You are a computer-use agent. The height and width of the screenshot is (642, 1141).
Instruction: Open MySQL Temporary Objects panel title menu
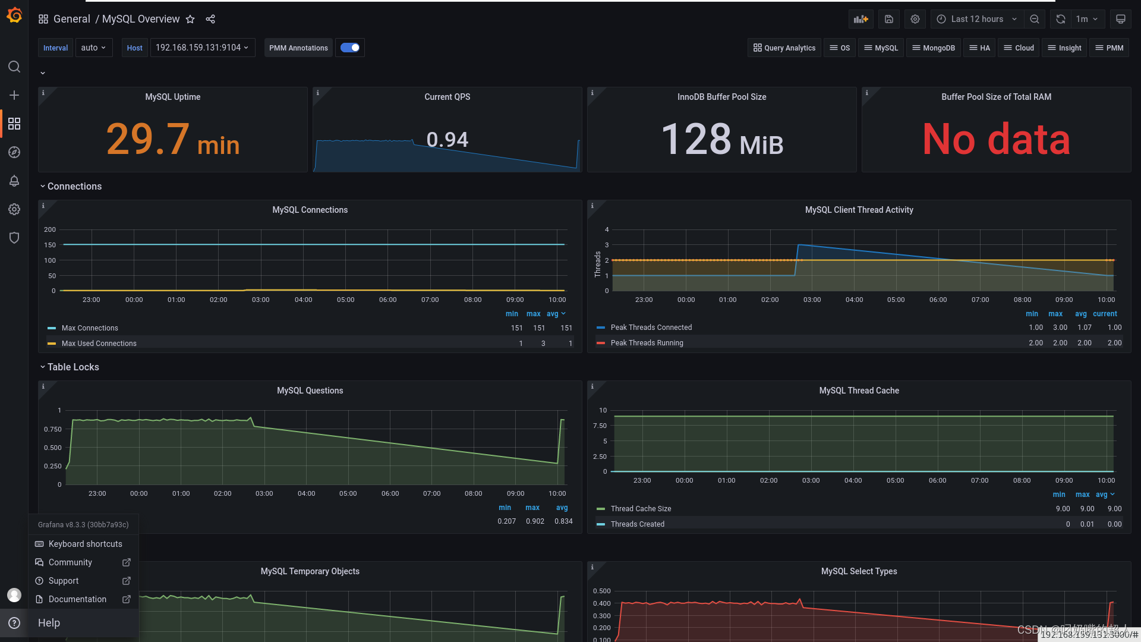pos(310,571)
